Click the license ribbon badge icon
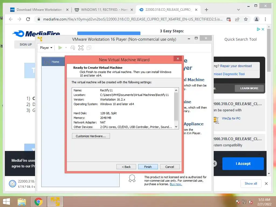 point(132,178)
